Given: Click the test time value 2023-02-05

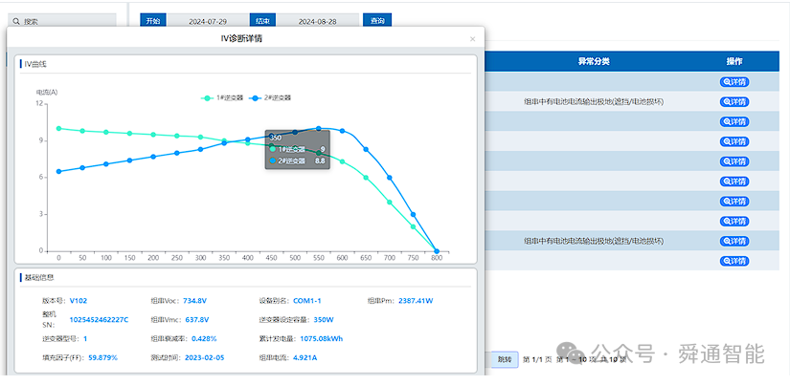Looking at the screenshot, I should (x=205, y=357).
